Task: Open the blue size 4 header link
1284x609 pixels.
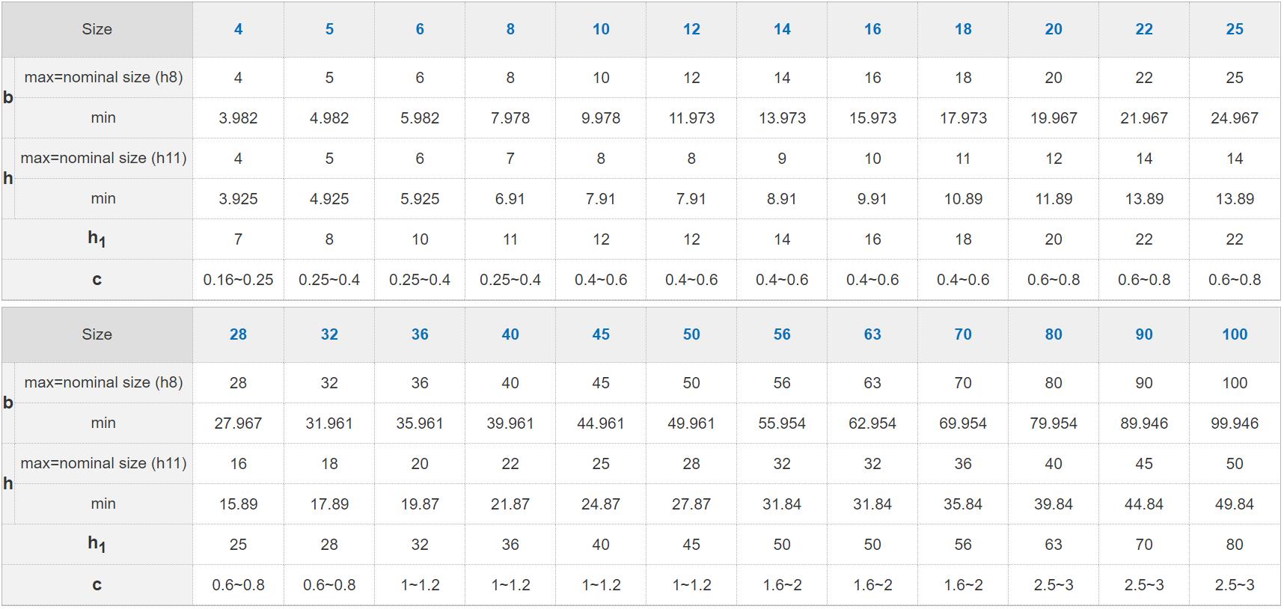Action: (x=238, y=29)
